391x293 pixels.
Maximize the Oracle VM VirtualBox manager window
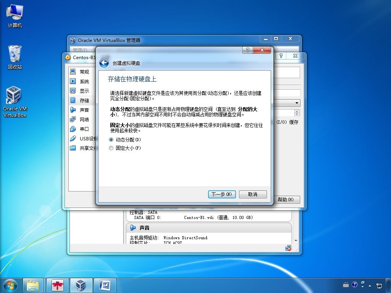coord(276,39)
